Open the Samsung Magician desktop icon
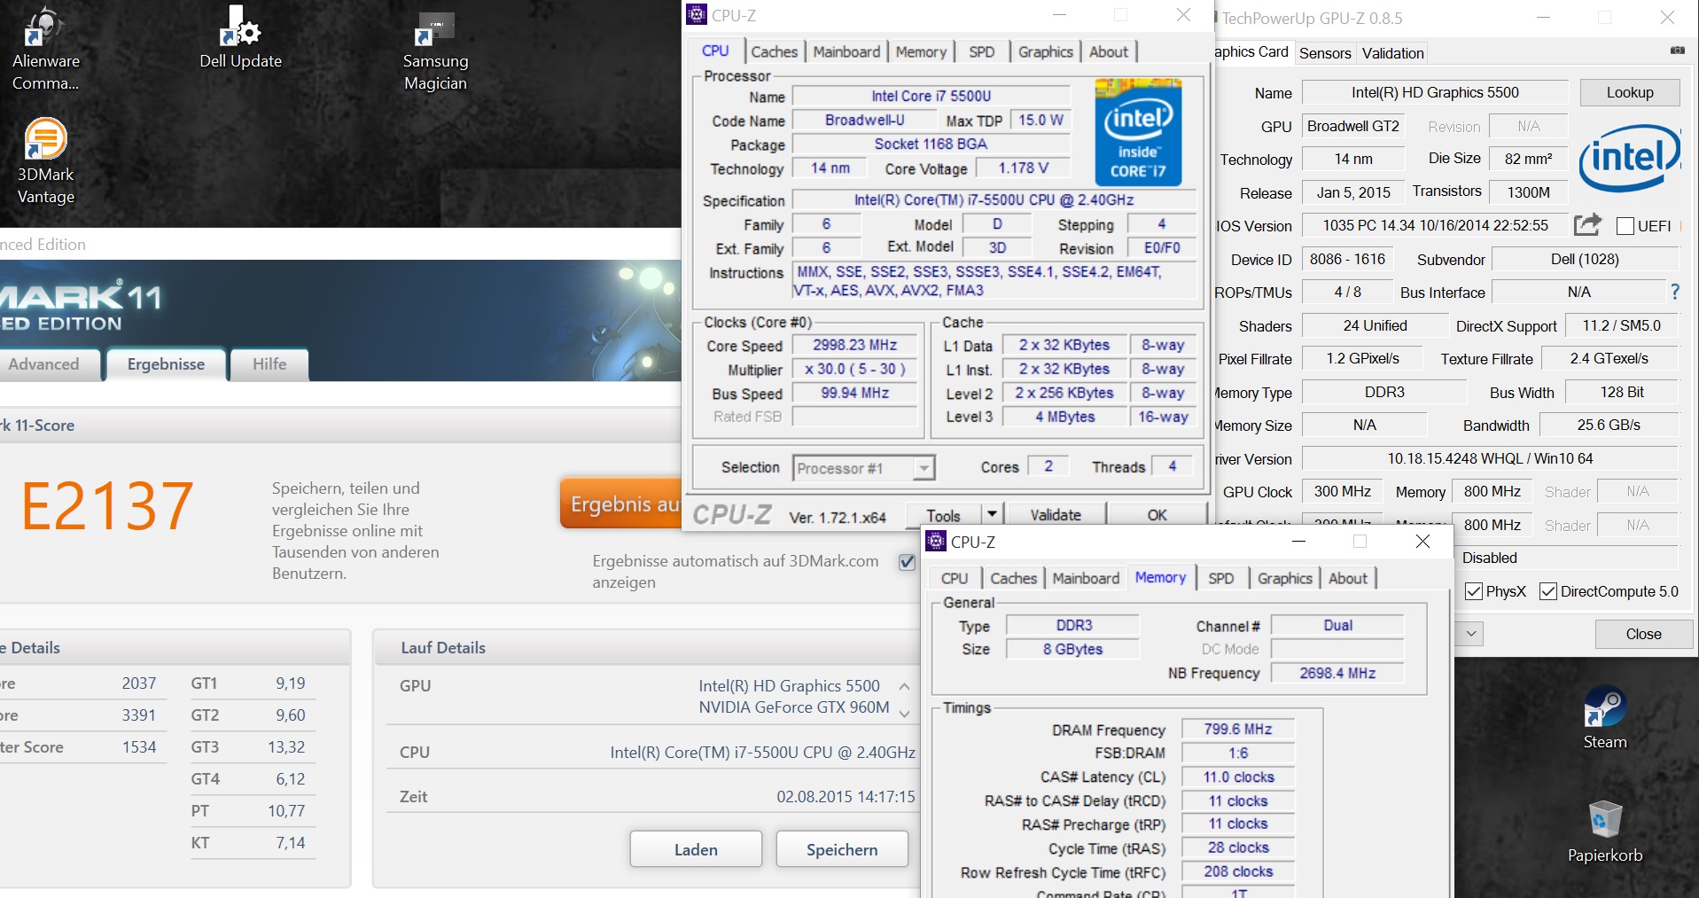 click(435, 51)
